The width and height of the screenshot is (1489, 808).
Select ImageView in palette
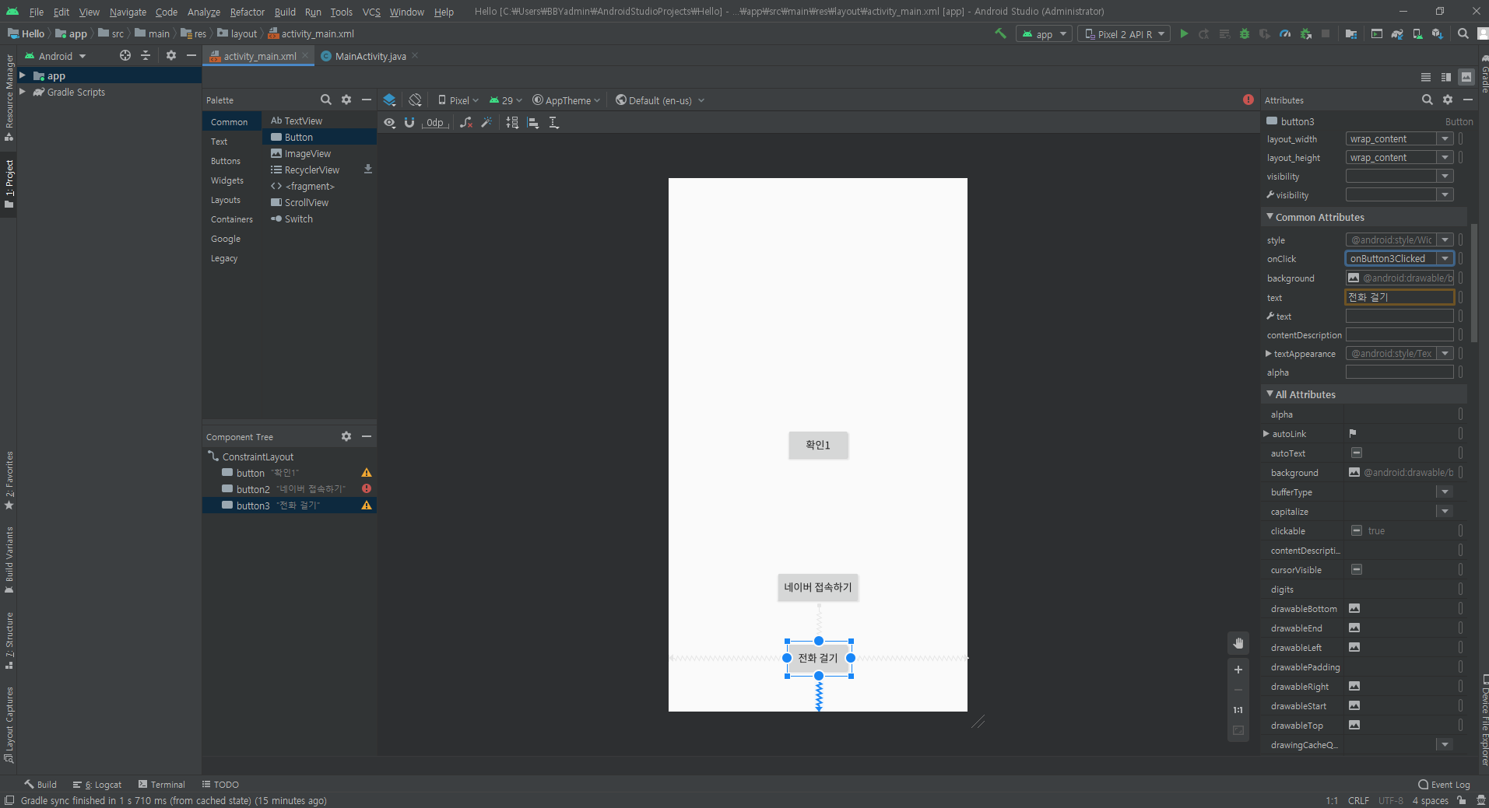[x=307, y=154]
